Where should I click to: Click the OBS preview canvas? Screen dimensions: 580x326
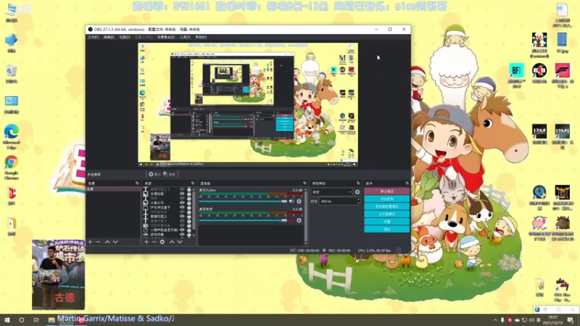248,104
